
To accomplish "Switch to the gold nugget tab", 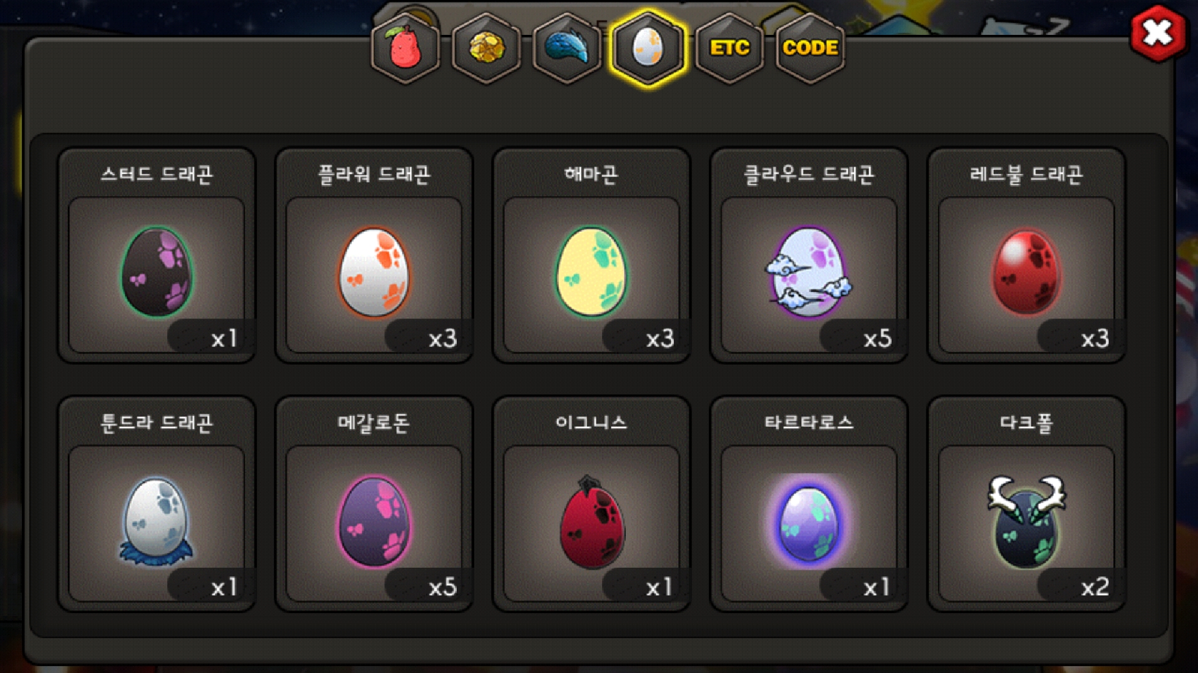I will pyautogui.click(x=487, y=48).
